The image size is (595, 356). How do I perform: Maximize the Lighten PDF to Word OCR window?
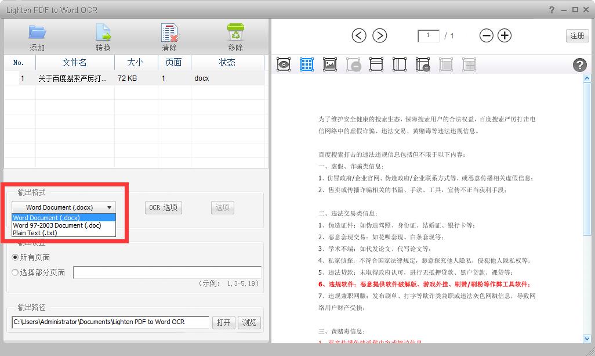pos(575,10)
